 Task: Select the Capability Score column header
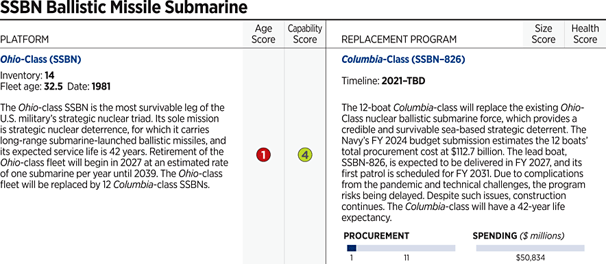(x=305, y=34)
